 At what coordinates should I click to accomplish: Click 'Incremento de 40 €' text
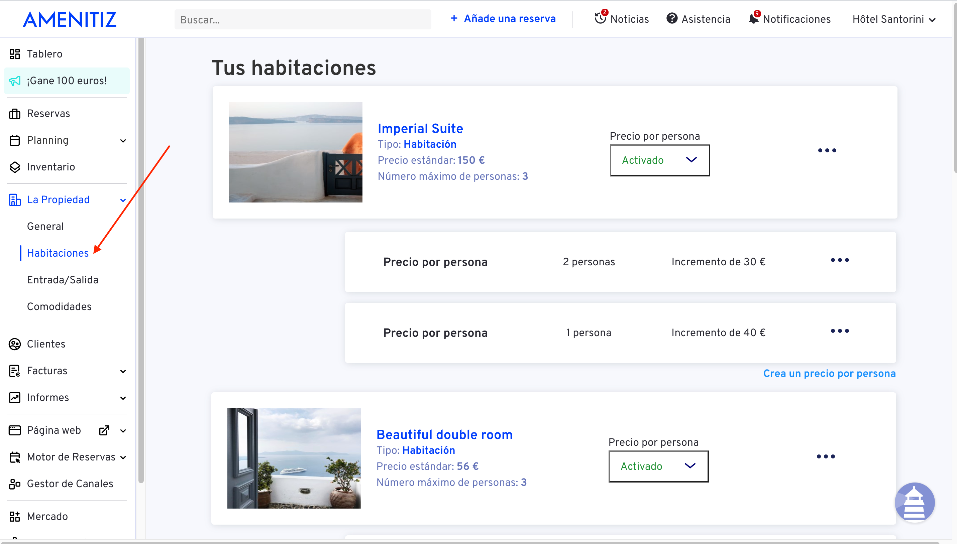718,333
